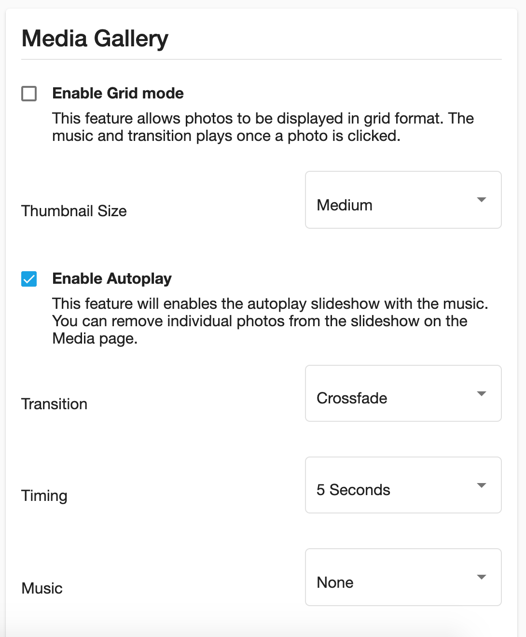Open the Medium thumbnail size combo box
The width and height of the screenshot is (526, 637).
coord(403,200)
